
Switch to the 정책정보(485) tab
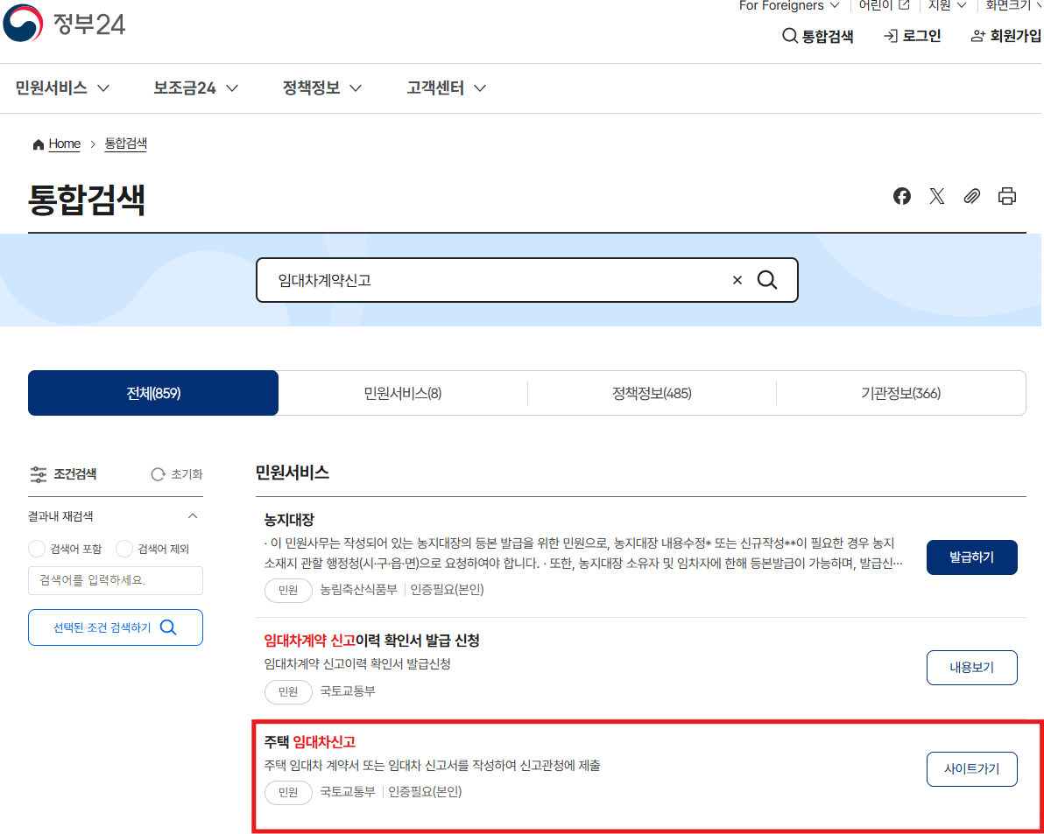[652, 392]
